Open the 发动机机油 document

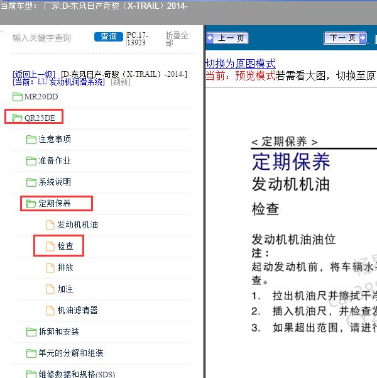(x=77, y=225)
